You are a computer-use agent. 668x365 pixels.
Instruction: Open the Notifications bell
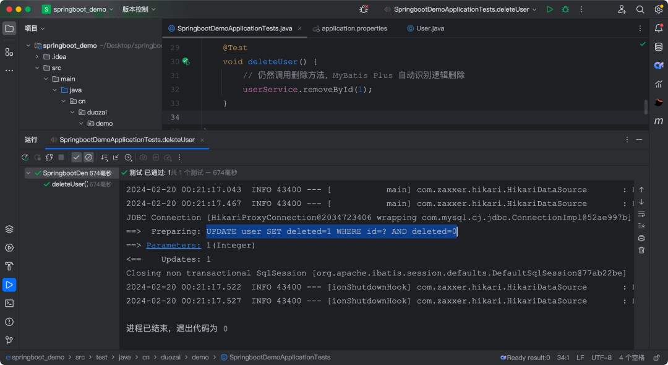pyautogui.click(x=659, y=28)
